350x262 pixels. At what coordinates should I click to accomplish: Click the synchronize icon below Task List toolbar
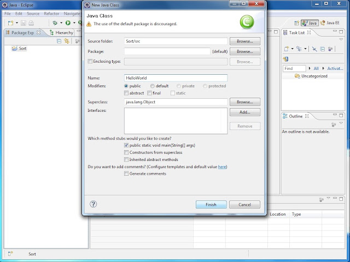click(285, 59)
